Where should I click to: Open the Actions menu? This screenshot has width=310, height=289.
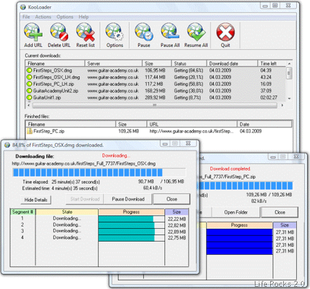click(43, 17)
